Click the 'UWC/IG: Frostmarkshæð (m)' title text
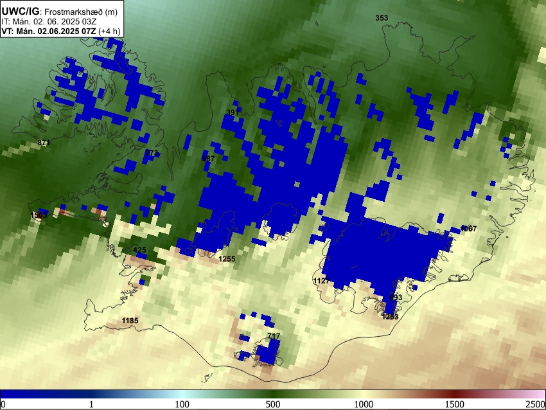 tap(60, 12)
